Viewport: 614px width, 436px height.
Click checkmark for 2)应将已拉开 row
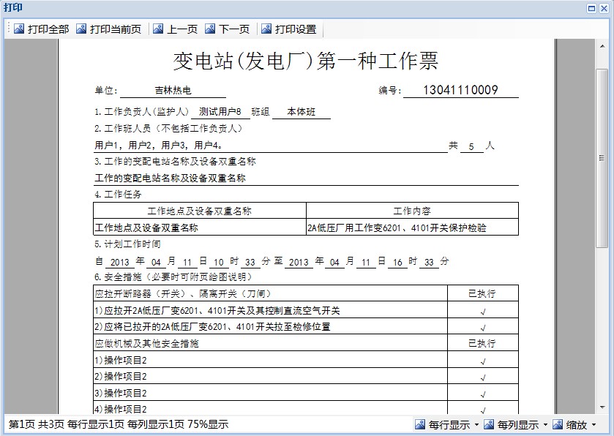coord(482,327)
